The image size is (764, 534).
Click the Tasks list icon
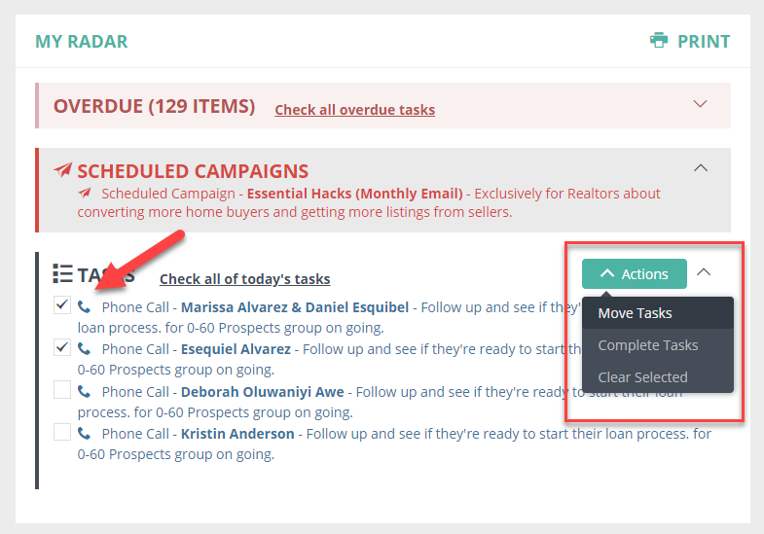(62, 274)
